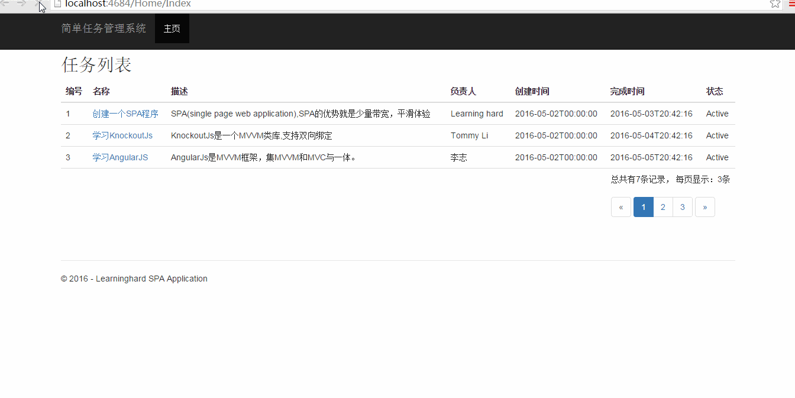The height and width of the screenshot is (398, 795).
Task: Open the 学习KnockoutJs task link
Action: tap(122, 135)
